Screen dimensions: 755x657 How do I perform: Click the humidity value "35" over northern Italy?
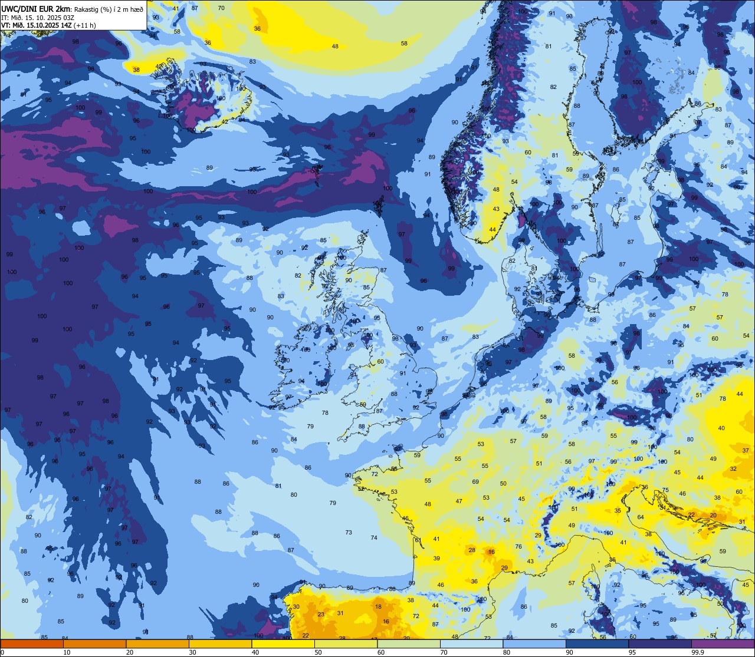click(x=618, y=511)
